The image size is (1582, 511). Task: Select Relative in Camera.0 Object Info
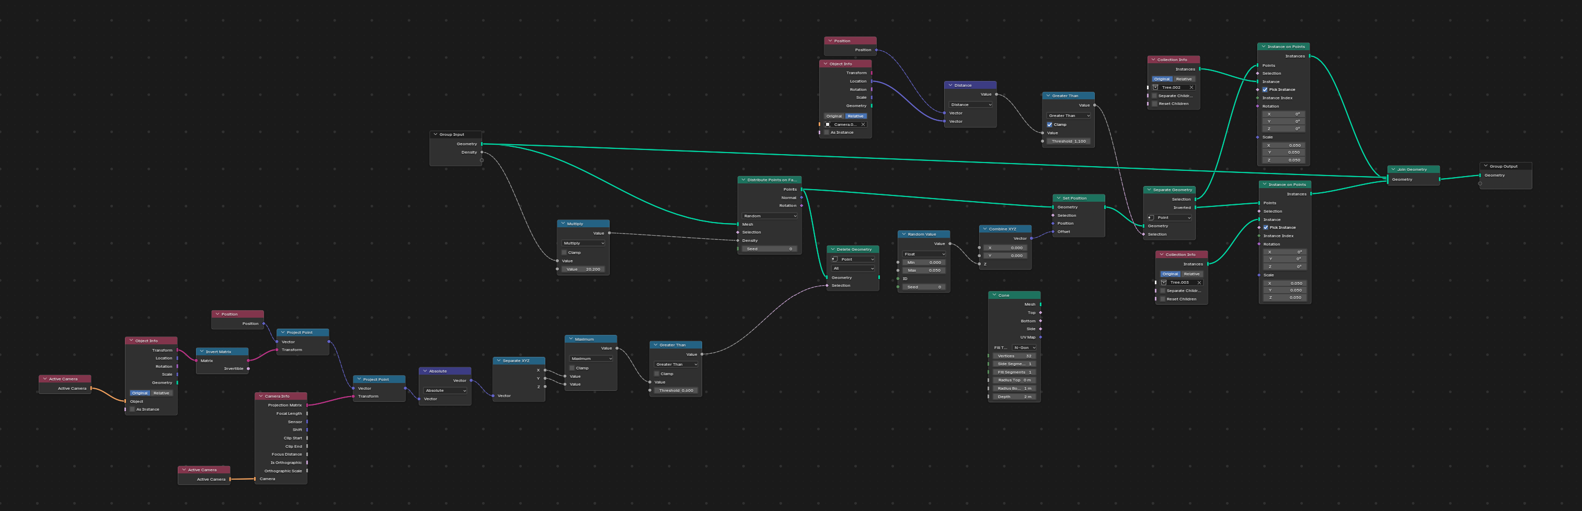pos(855,116)
